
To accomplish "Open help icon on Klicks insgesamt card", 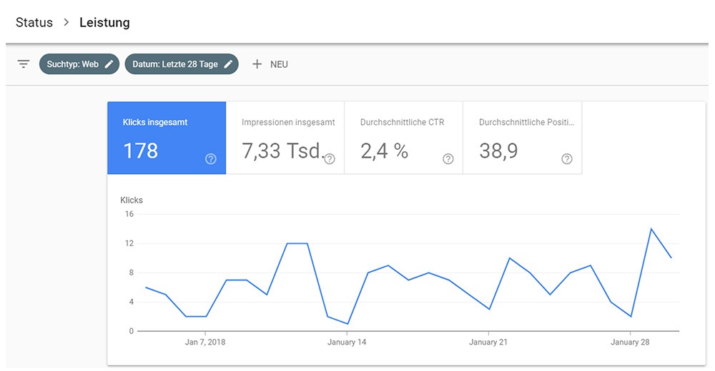I will pos(211,159).
